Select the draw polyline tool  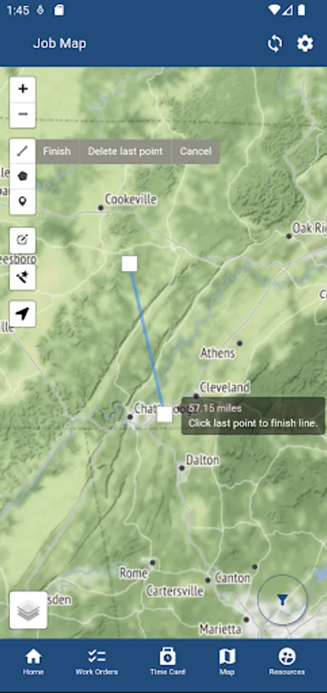click(22, 151)
